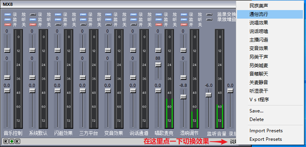This screenshot has width=306, height=147.
Task: Click the 监听音量 fader showing -6.0
Action: pos(208,95)
